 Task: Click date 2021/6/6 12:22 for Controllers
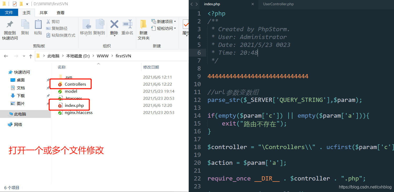coord(158,84)
